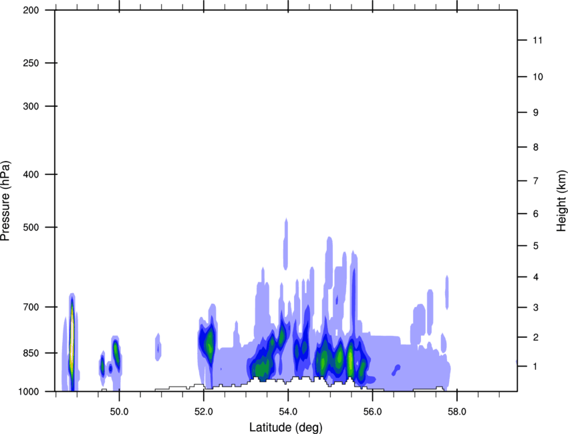This screenshot has width=568, height=434.
Task: Click the 7 km height tick label
Action: click(x=536, y=181)
